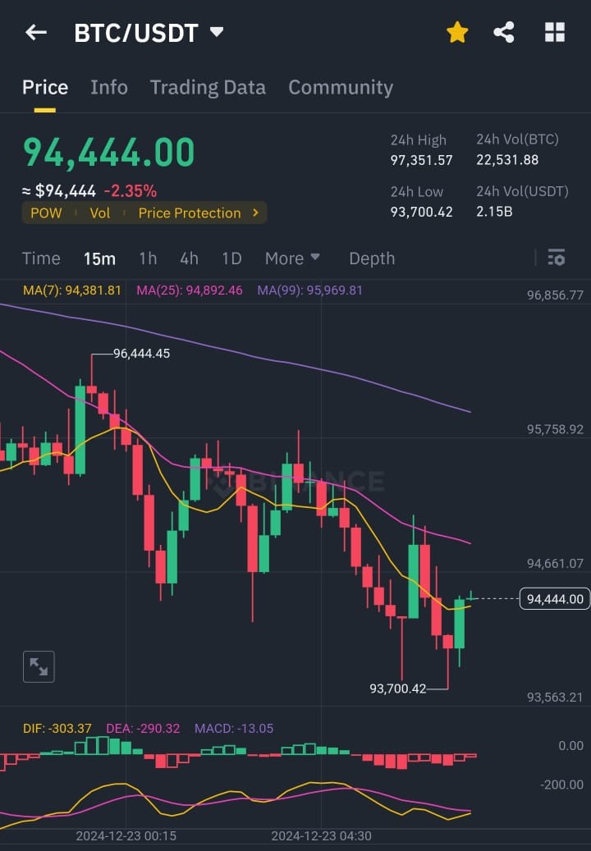Click the POW tag
Screen dimensions: 591x851
pos(46,213)
